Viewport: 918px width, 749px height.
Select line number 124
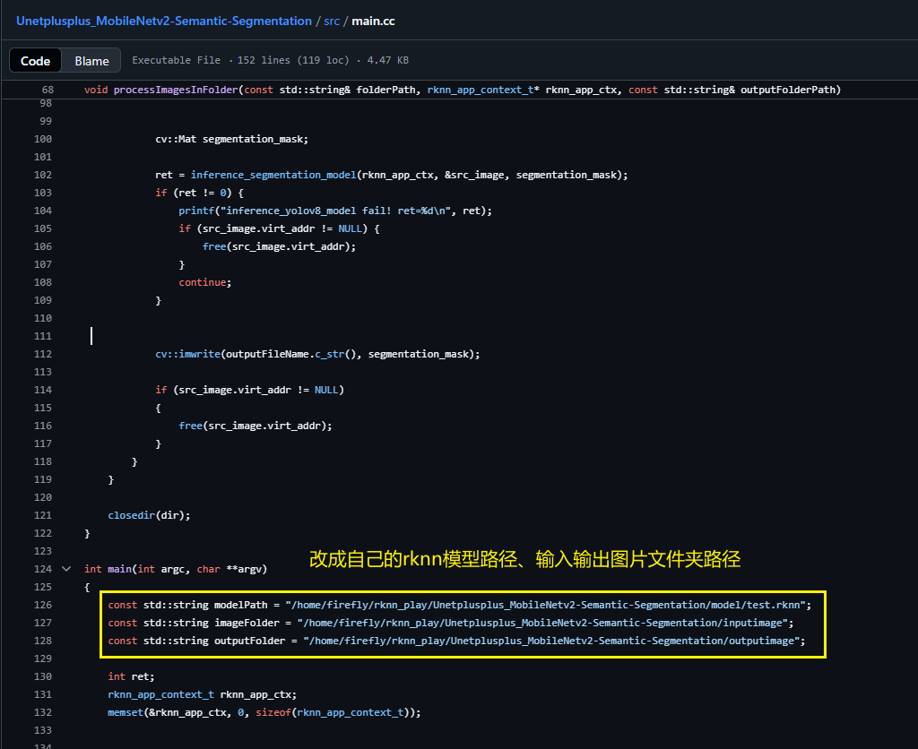tap(43, 569)
